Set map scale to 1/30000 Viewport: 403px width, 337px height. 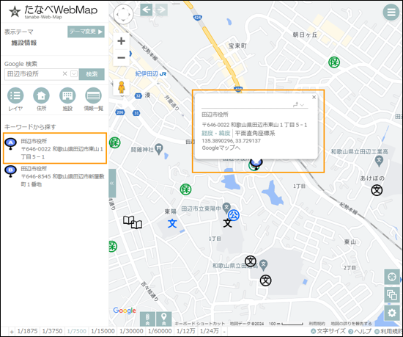click(x=131, y=331)
